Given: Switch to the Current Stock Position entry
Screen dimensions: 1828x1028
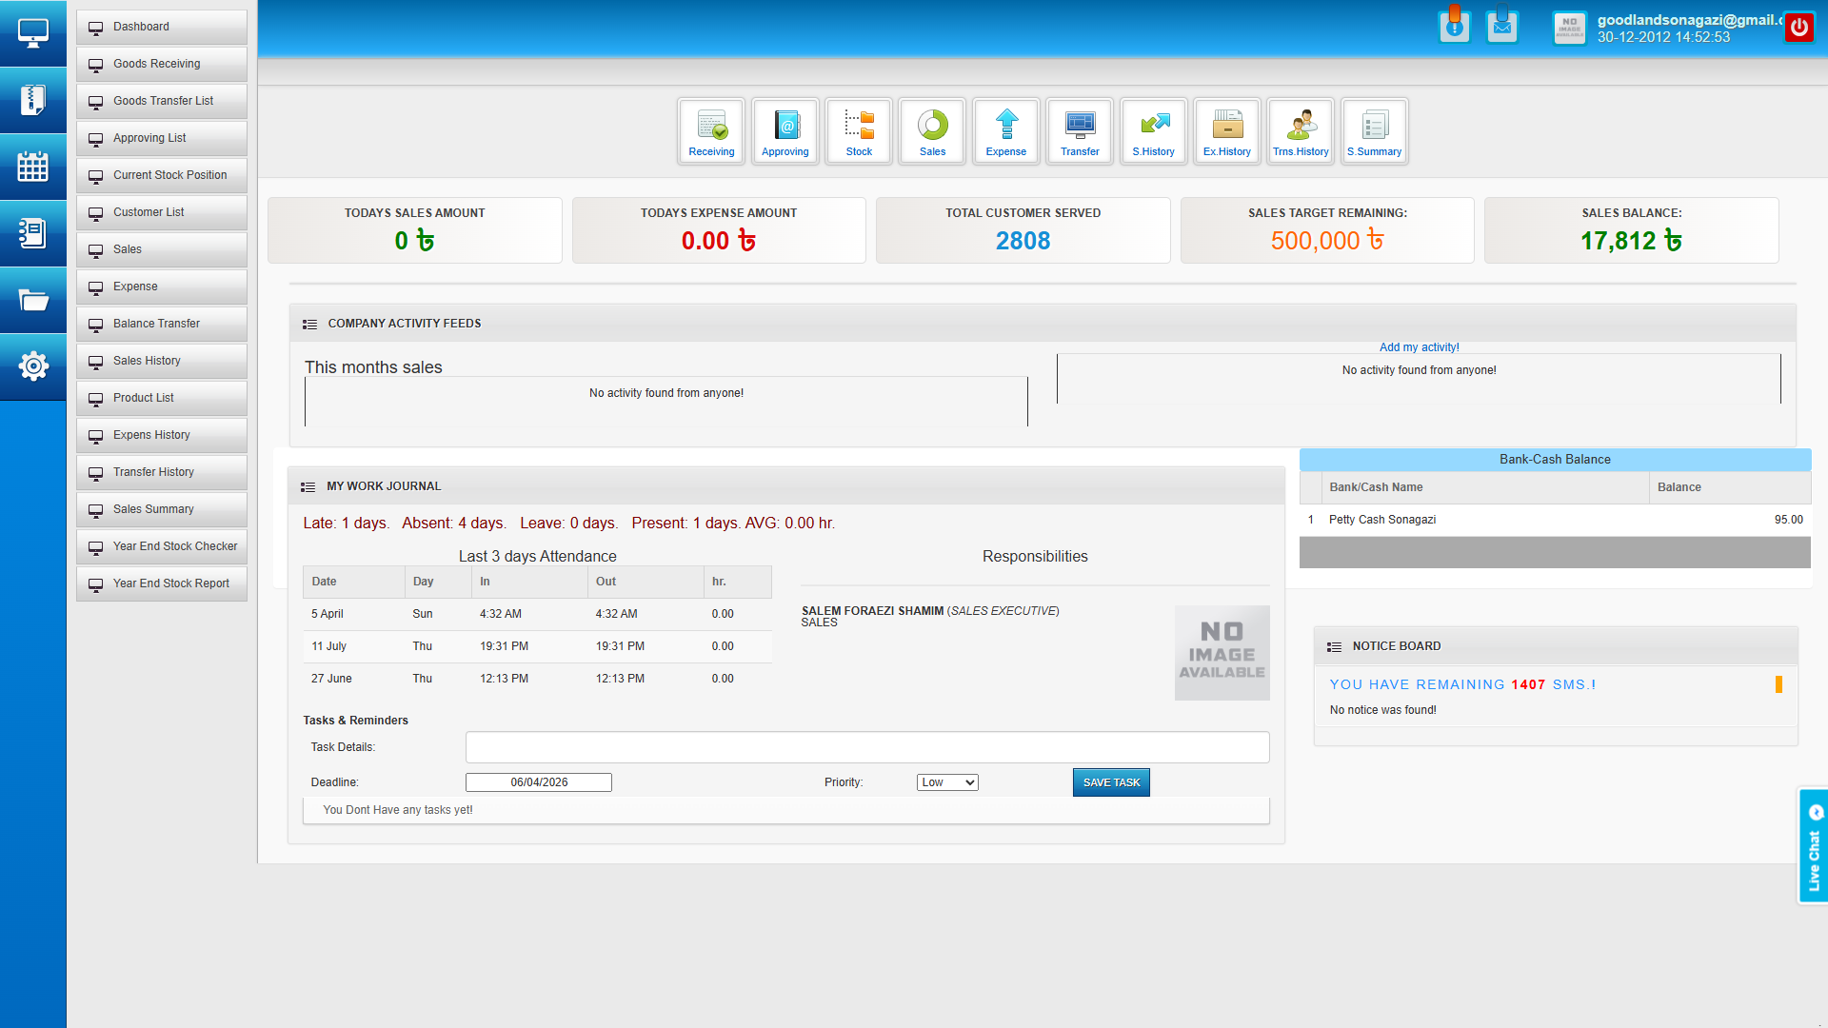Looking at the screenshot, I should click(x=161, y=175).
